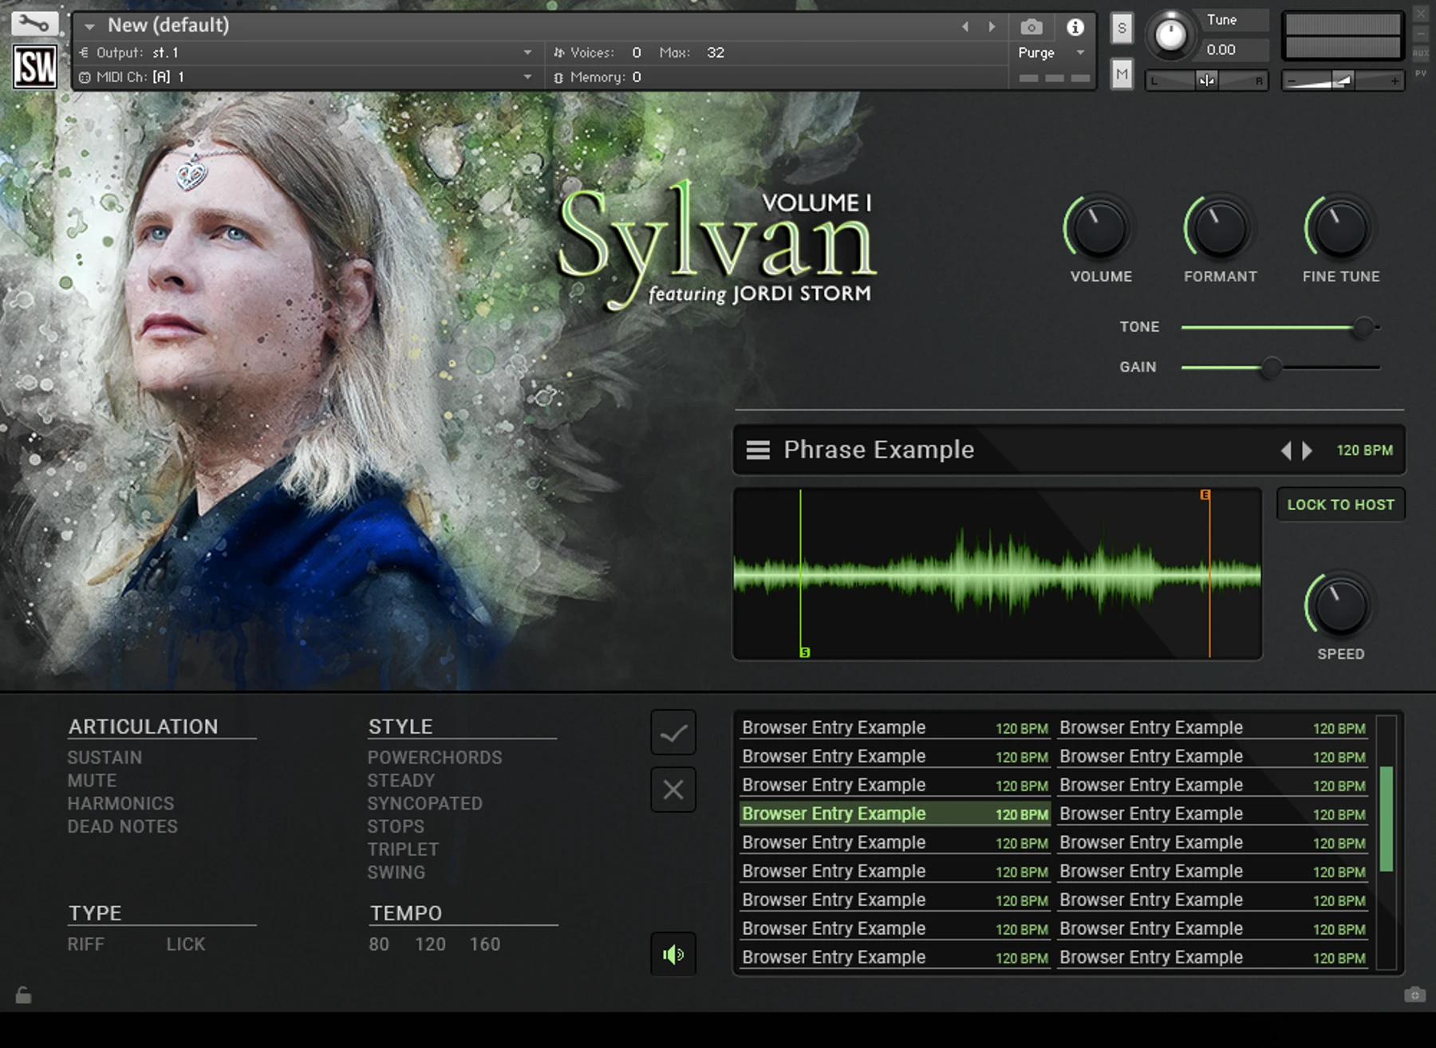Select TRIPLET style

point(403,850)
